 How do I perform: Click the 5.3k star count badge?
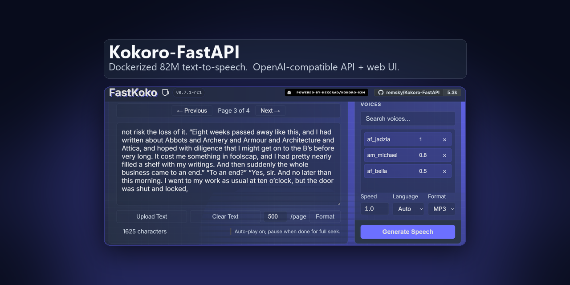(452, 93)
